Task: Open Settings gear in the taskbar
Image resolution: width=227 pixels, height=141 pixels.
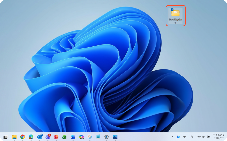Action: click(107, 137)
